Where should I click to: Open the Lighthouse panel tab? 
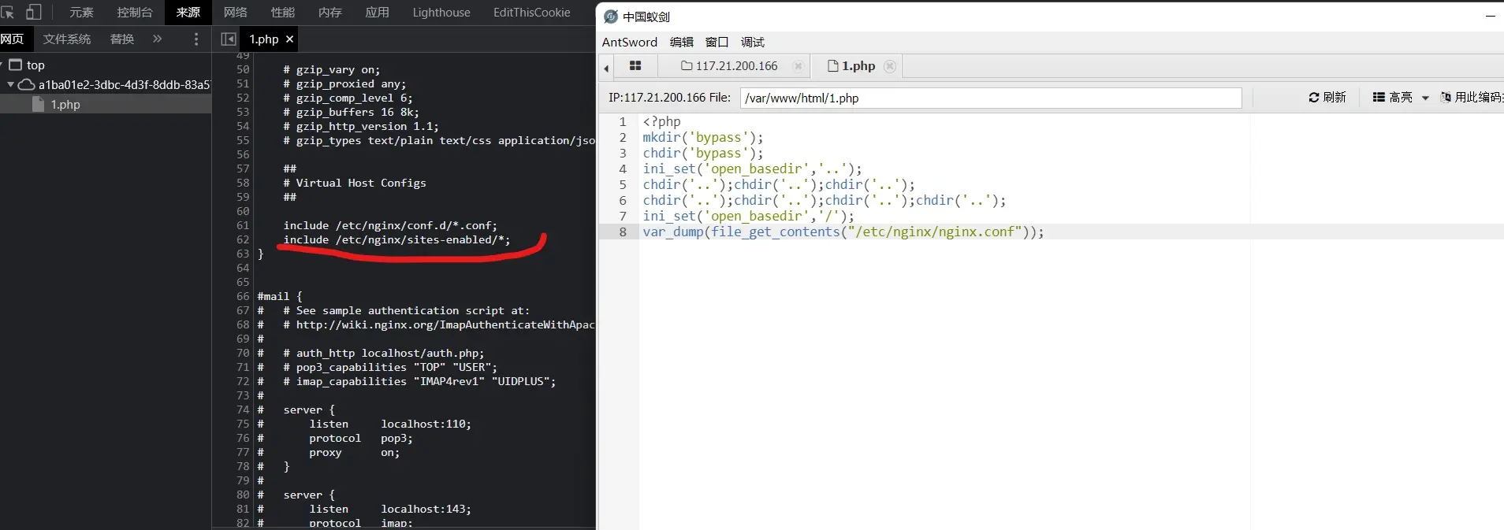coord(441,13)
